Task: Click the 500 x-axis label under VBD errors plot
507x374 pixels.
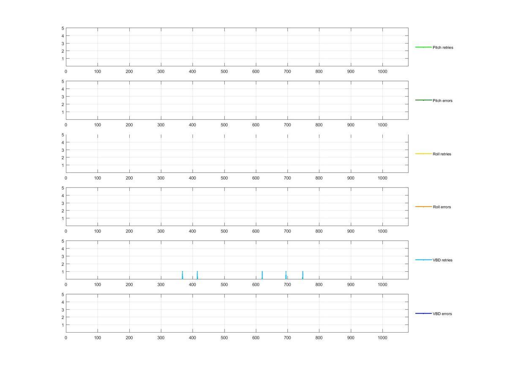Action: pos(224,338)
